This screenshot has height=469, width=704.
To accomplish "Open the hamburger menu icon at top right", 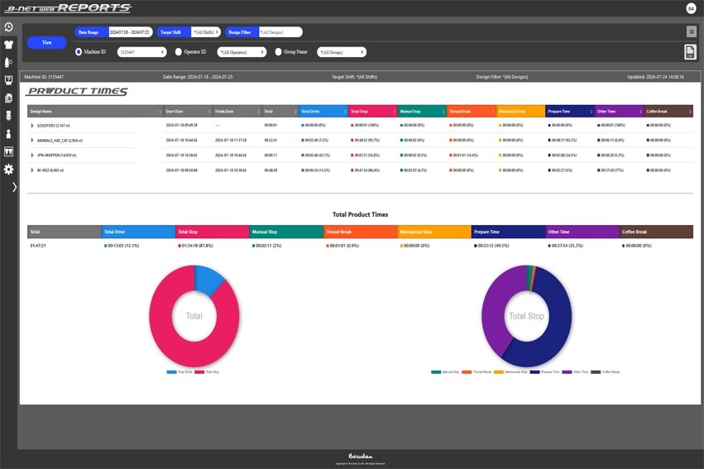I will 691,31.
